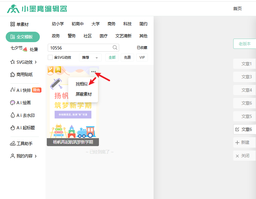Choose 屏蔽素材 from the context menu
The width and height of the screenshot is (256, 199).
83,94
